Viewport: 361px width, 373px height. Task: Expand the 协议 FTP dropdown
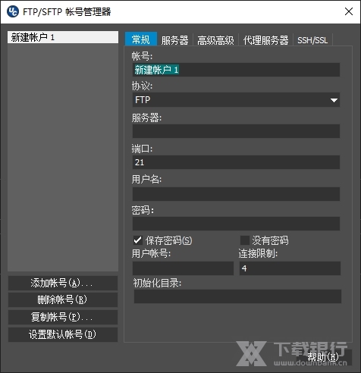click(236, 100)
